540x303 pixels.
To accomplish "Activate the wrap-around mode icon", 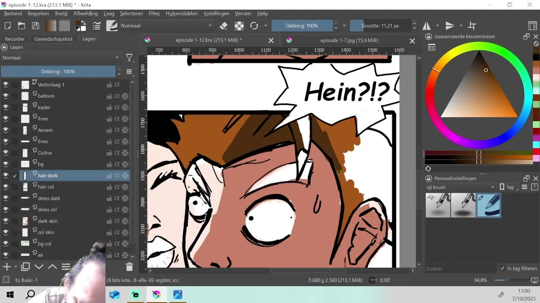I will click(472, 26).
